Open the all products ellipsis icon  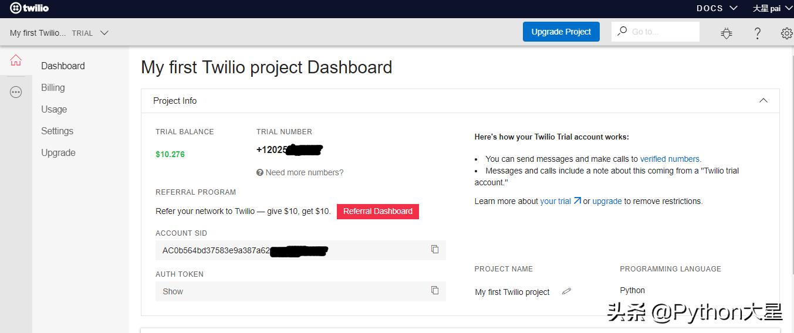point(16,92)
